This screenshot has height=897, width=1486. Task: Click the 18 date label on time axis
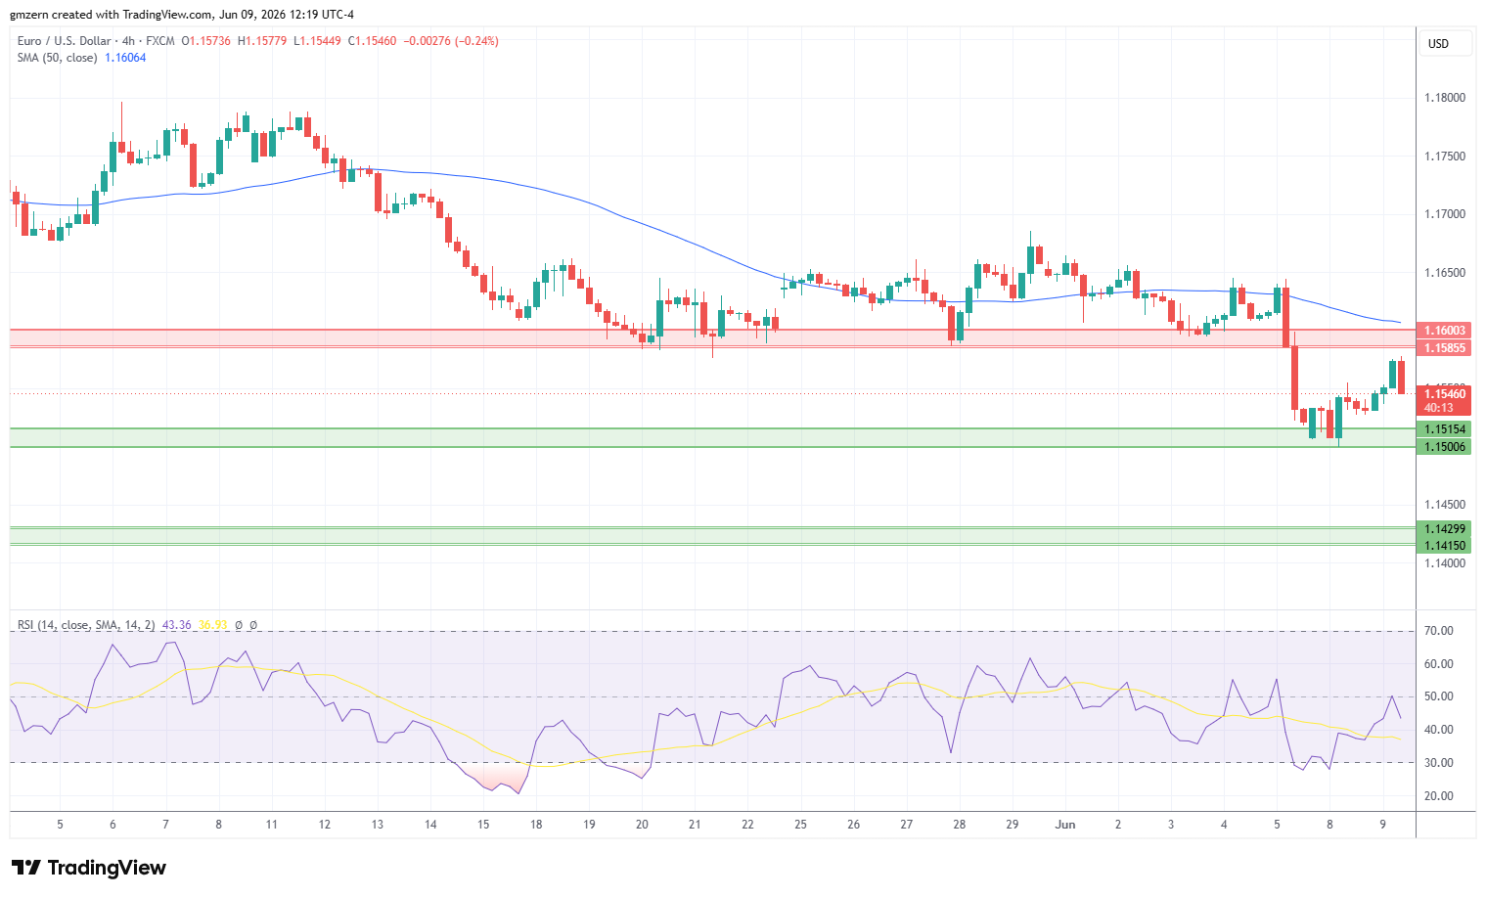(536, 825)
